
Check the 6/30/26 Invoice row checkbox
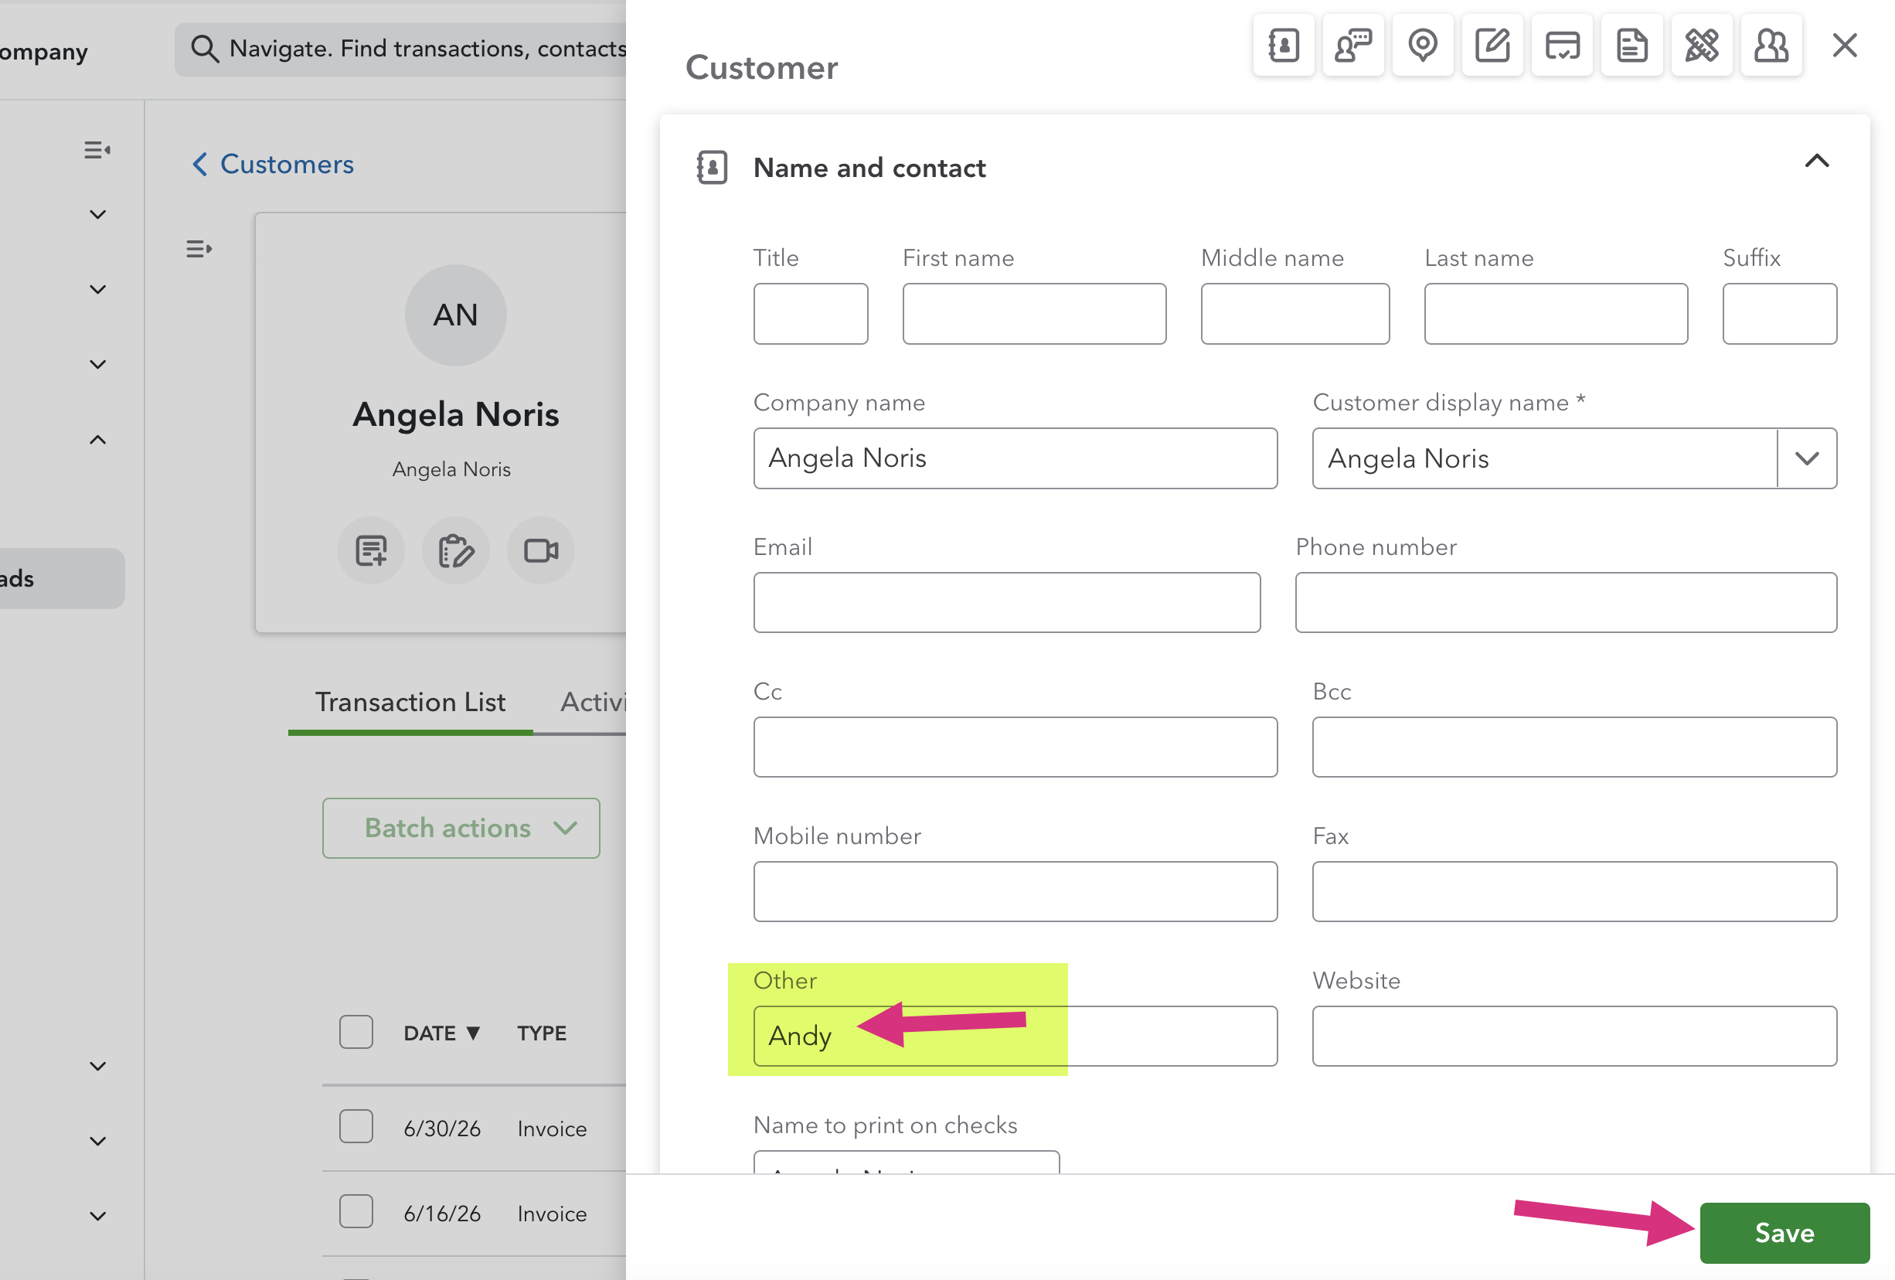pos(356,1127)
